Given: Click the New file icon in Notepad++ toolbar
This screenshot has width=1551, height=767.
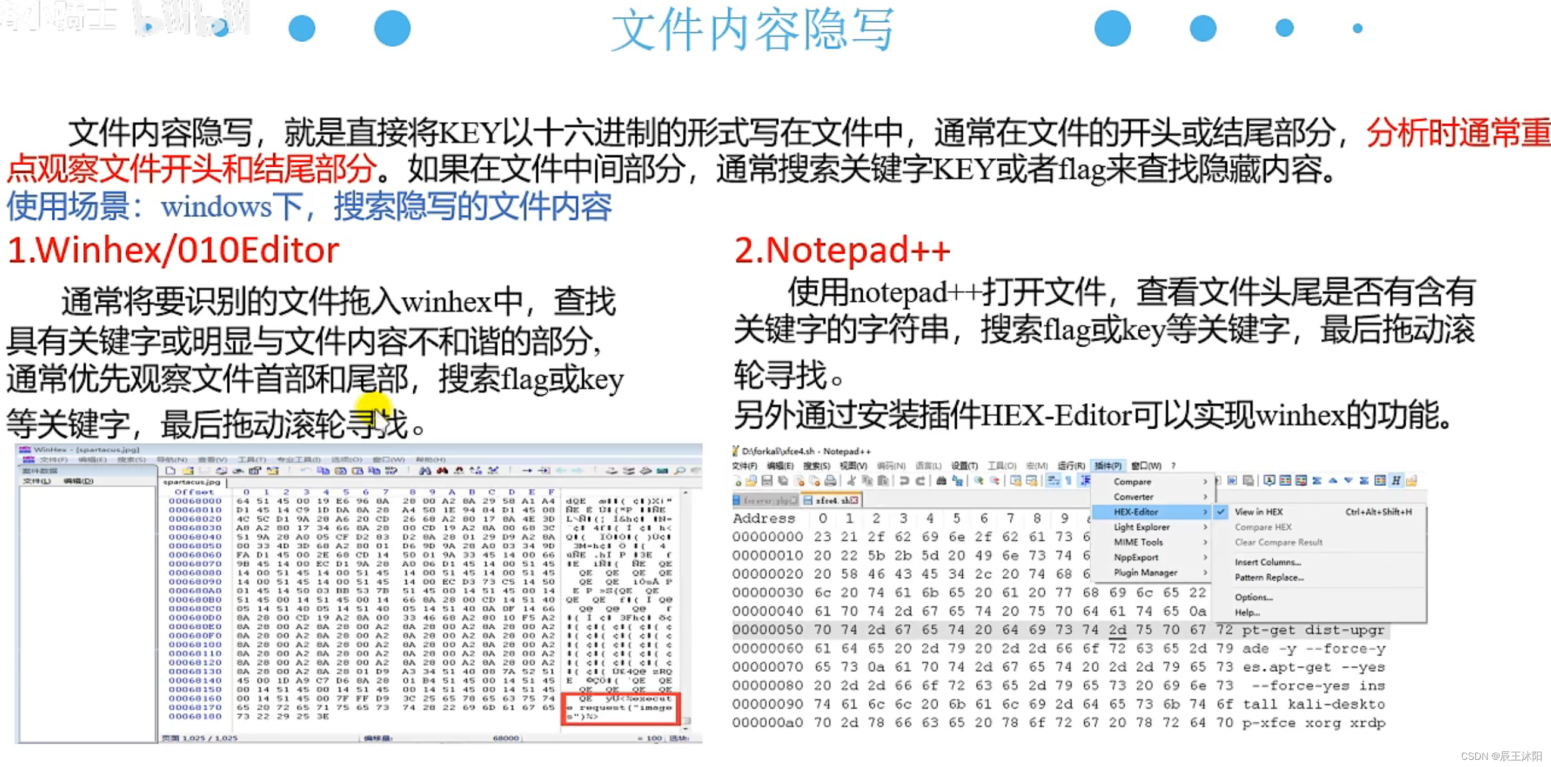Looking at the screenshot, I should click(738, 481).
